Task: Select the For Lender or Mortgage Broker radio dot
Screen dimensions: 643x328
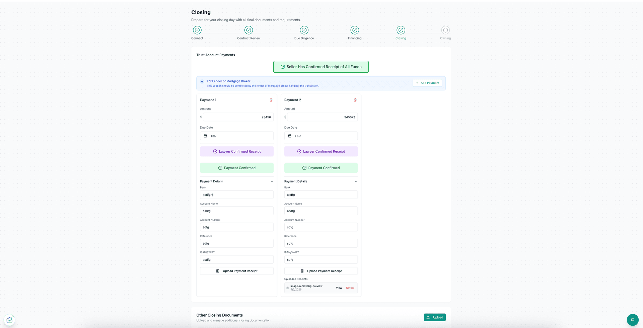Action: click(202, 81)
